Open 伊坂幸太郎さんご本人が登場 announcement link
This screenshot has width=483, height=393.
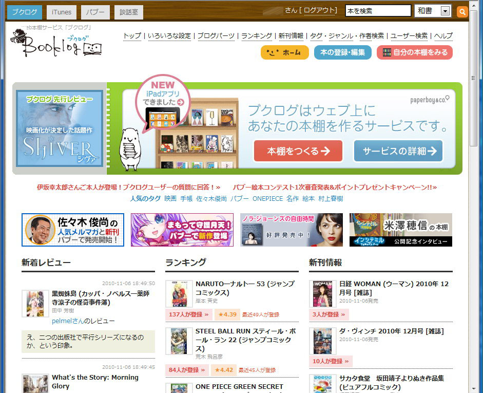click(x=128, y=187)
